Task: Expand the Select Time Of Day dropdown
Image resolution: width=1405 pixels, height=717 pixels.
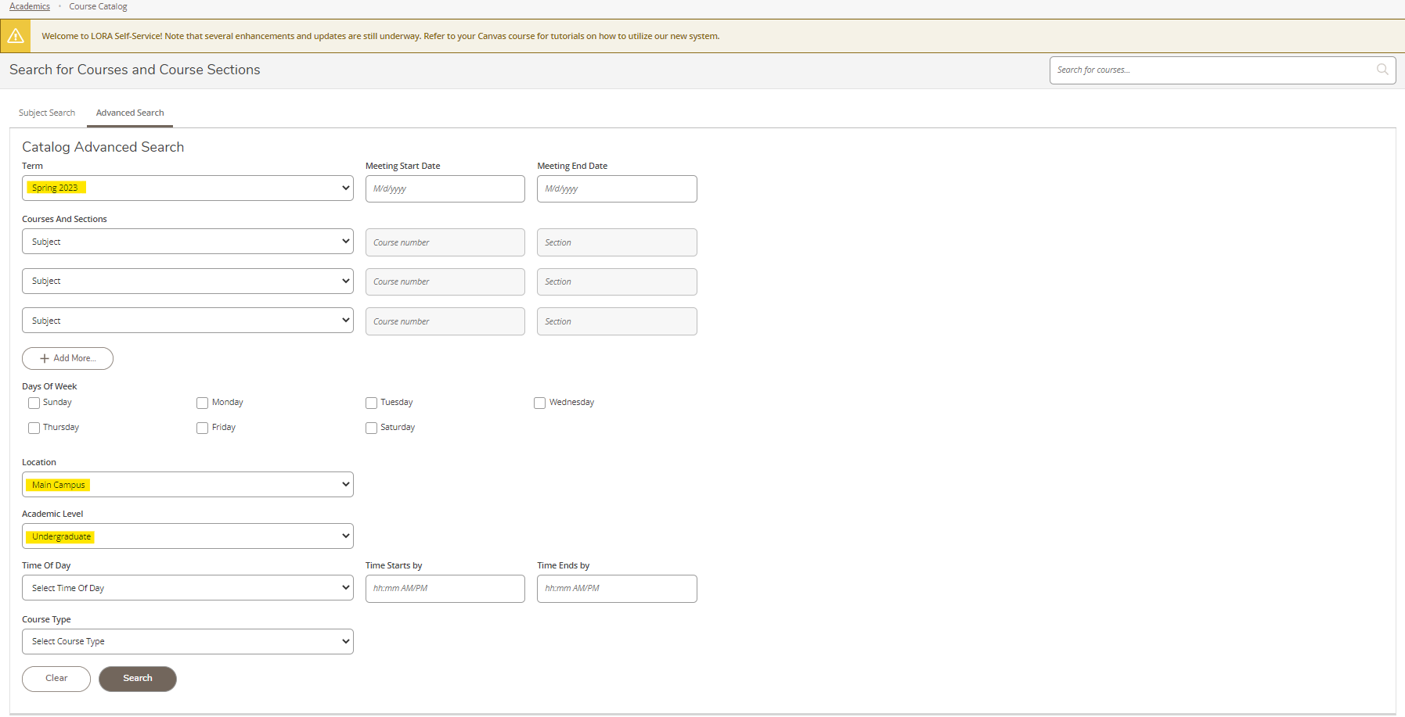Action: pos(187,588)
